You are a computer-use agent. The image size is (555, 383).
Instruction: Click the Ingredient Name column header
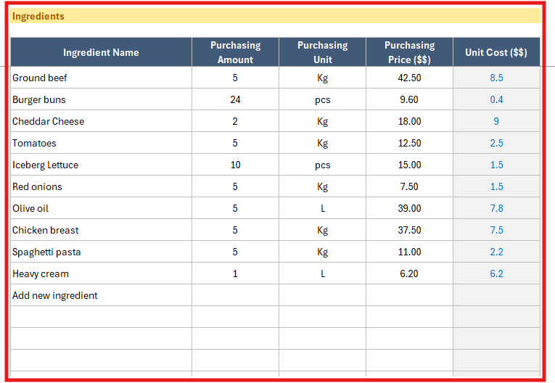(102, 52)
